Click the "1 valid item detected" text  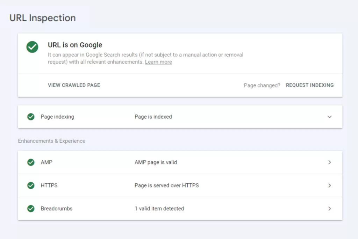pyautogui.click(x=159, y=208)
